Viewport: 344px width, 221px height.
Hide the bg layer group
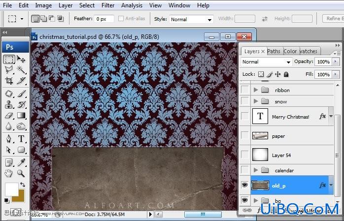244,200
